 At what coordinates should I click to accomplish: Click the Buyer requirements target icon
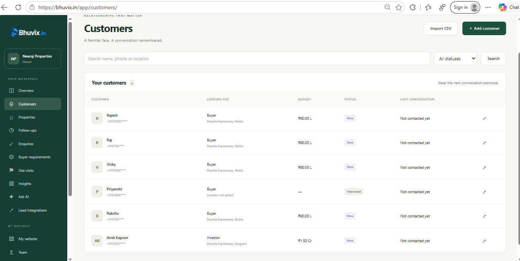click(12, 157)
